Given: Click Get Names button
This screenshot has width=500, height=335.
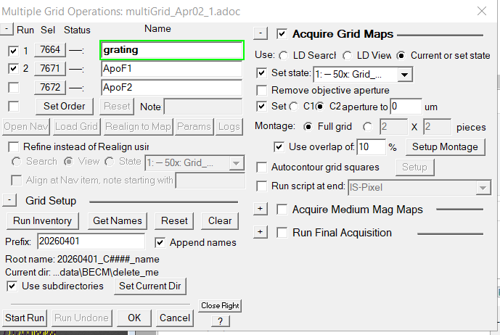Looking at the screenshot, I should [x=118, y=221].
